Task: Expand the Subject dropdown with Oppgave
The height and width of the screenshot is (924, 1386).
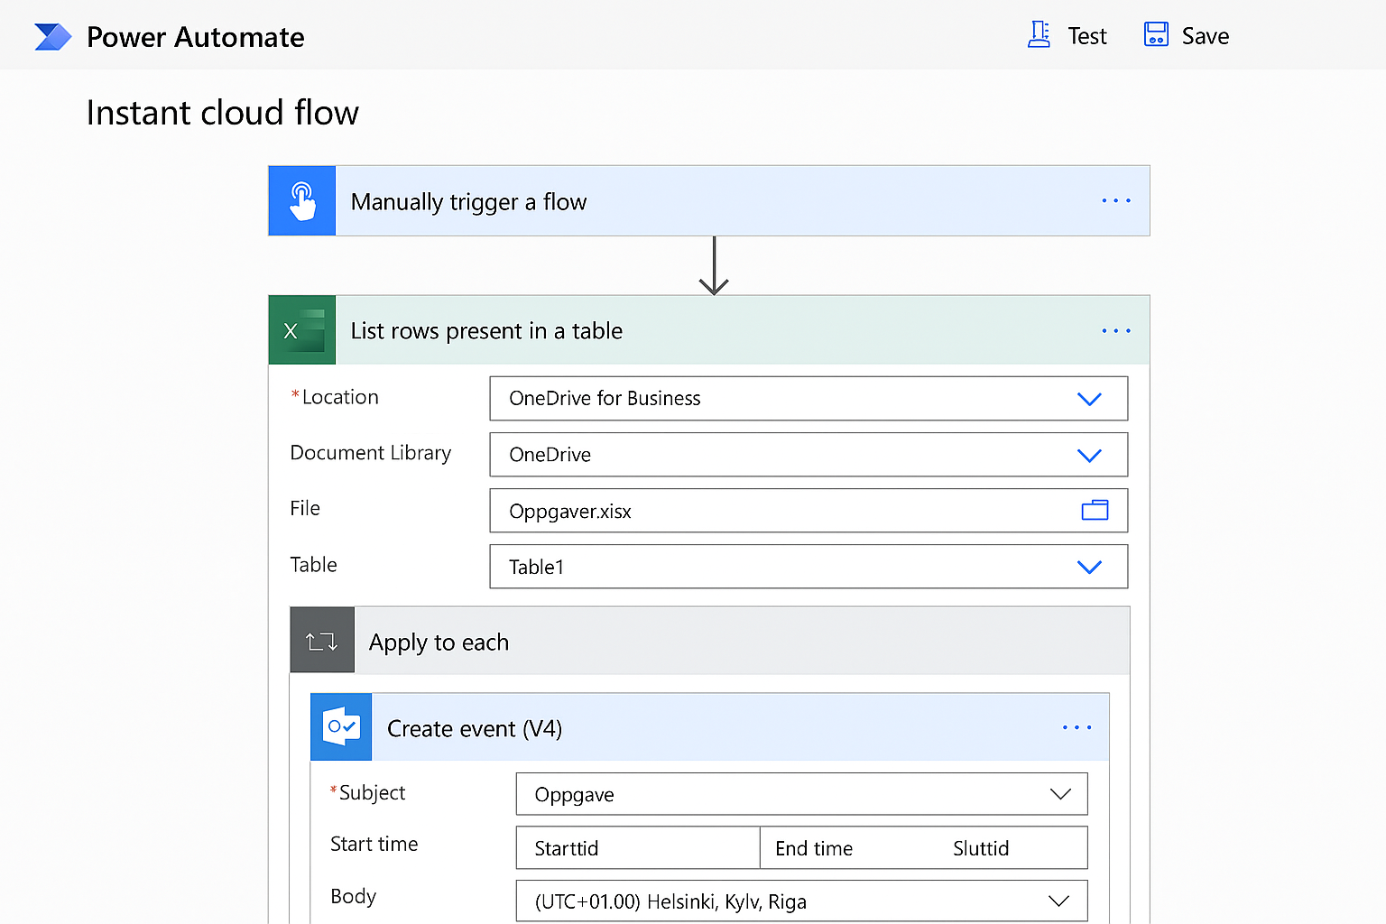Action: [1060, 794]
